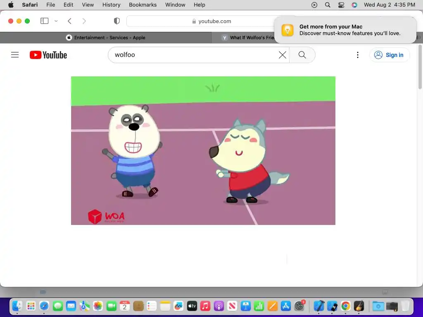Click the Wolfoo video player
The width and height of the screenshot is (423, 317).
203,150
